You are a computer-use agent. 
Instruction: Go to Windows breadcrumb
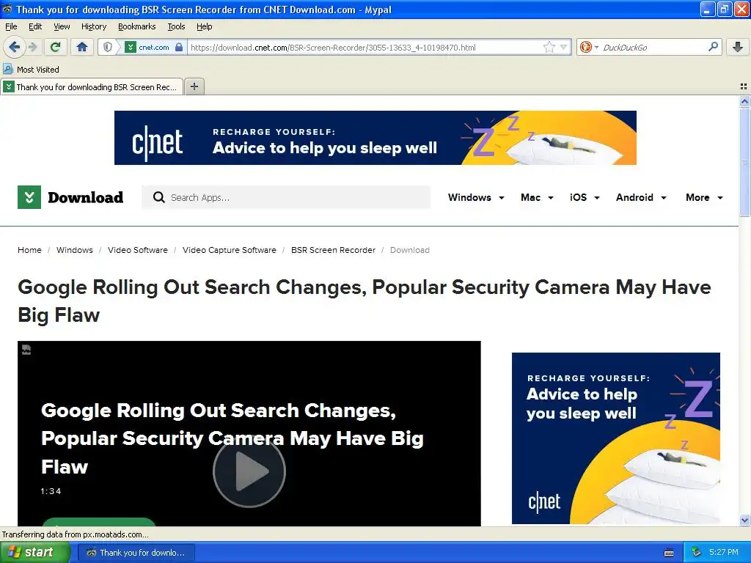(x=75, y=250)
